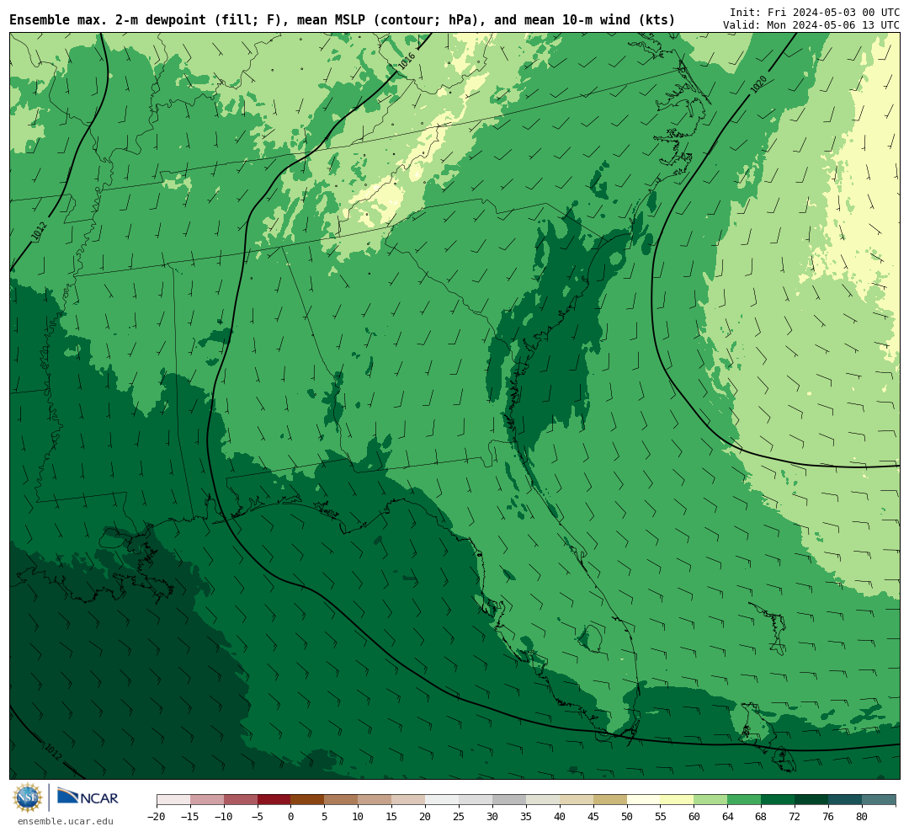
Task: Pick the pale pink swatch between -20 and -15
Action: (173, 800)
